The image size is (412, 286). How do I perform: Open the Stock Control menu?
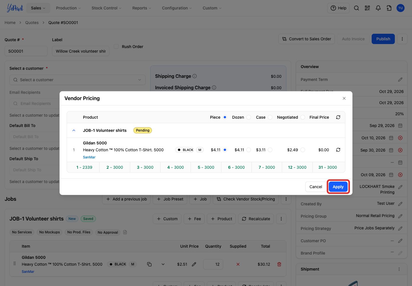point(106,8)
